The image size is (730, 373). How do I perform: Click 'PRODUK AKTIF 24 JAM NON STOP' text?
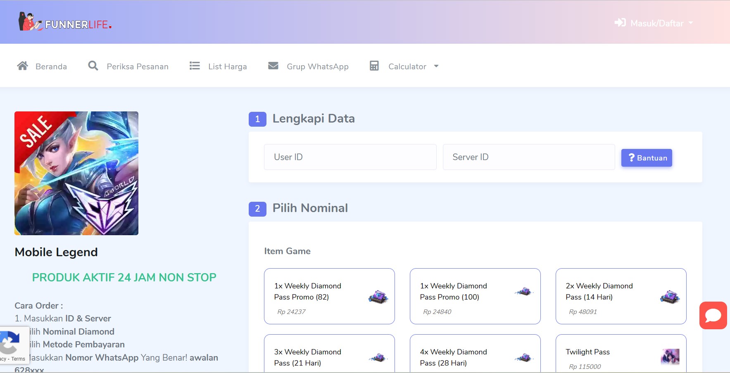pyautogui.click(x=124, y=277)
